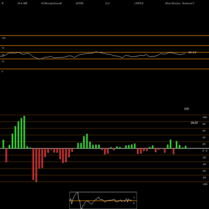Click the 'SI(TM)' header text
209x209 pixels.
(x=79, y=3)
